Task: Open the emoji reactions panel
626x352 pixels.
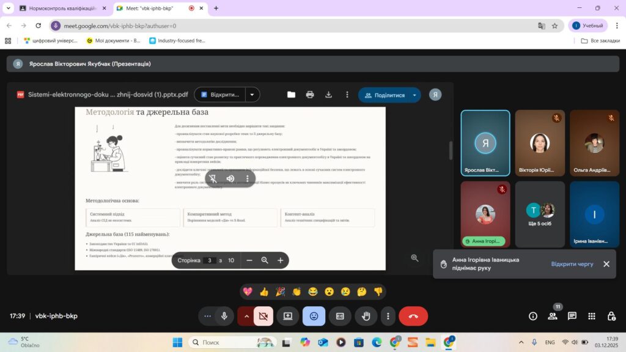Action: click(314, 316)
